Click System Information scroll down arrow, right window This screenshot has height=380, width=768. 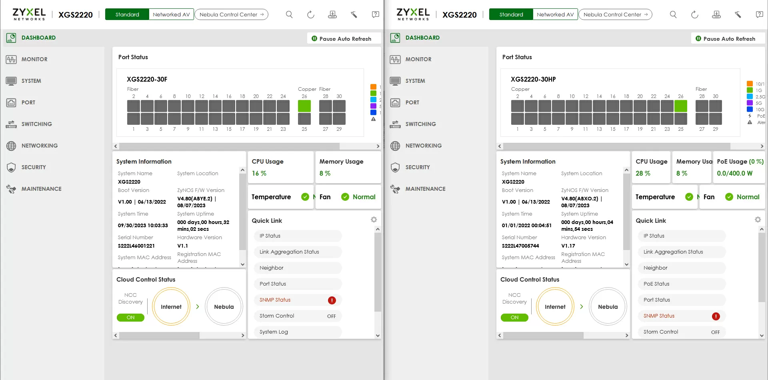click(x=626, y=264)
